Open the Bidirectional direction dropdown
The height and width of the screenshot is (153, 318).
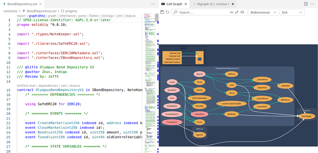coord(263,12)
